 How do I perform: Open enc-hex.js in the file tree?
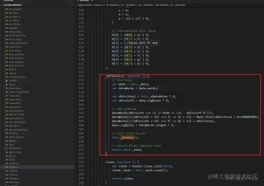tap(13, 13)
